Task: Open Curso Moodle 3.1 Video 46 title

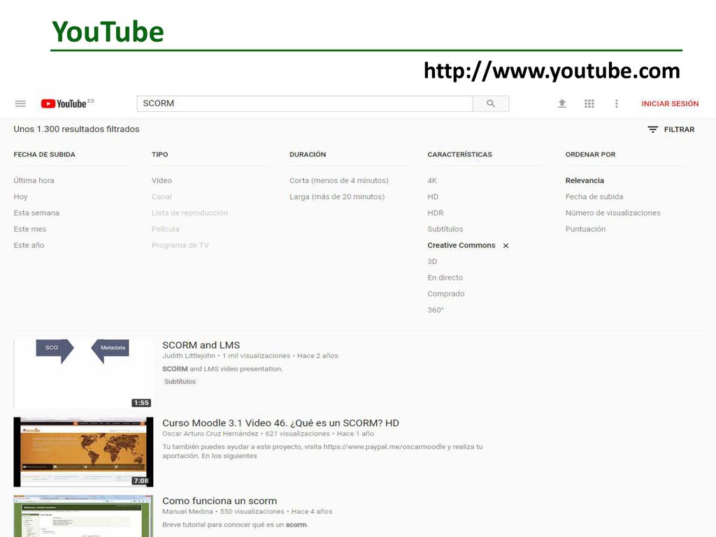Action: [x=280, y=423]
